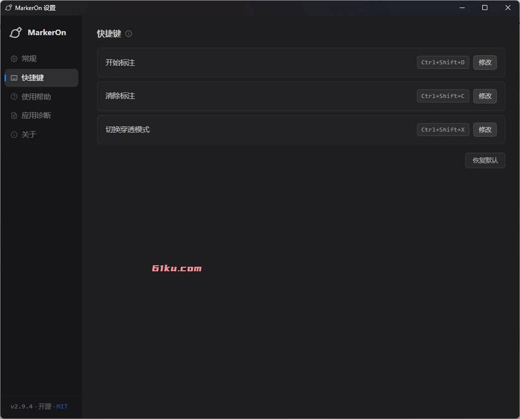Close the MarkerOn 设置 window
The height and width of the screenshot is (419, 520).
click(x=508, y=8)
